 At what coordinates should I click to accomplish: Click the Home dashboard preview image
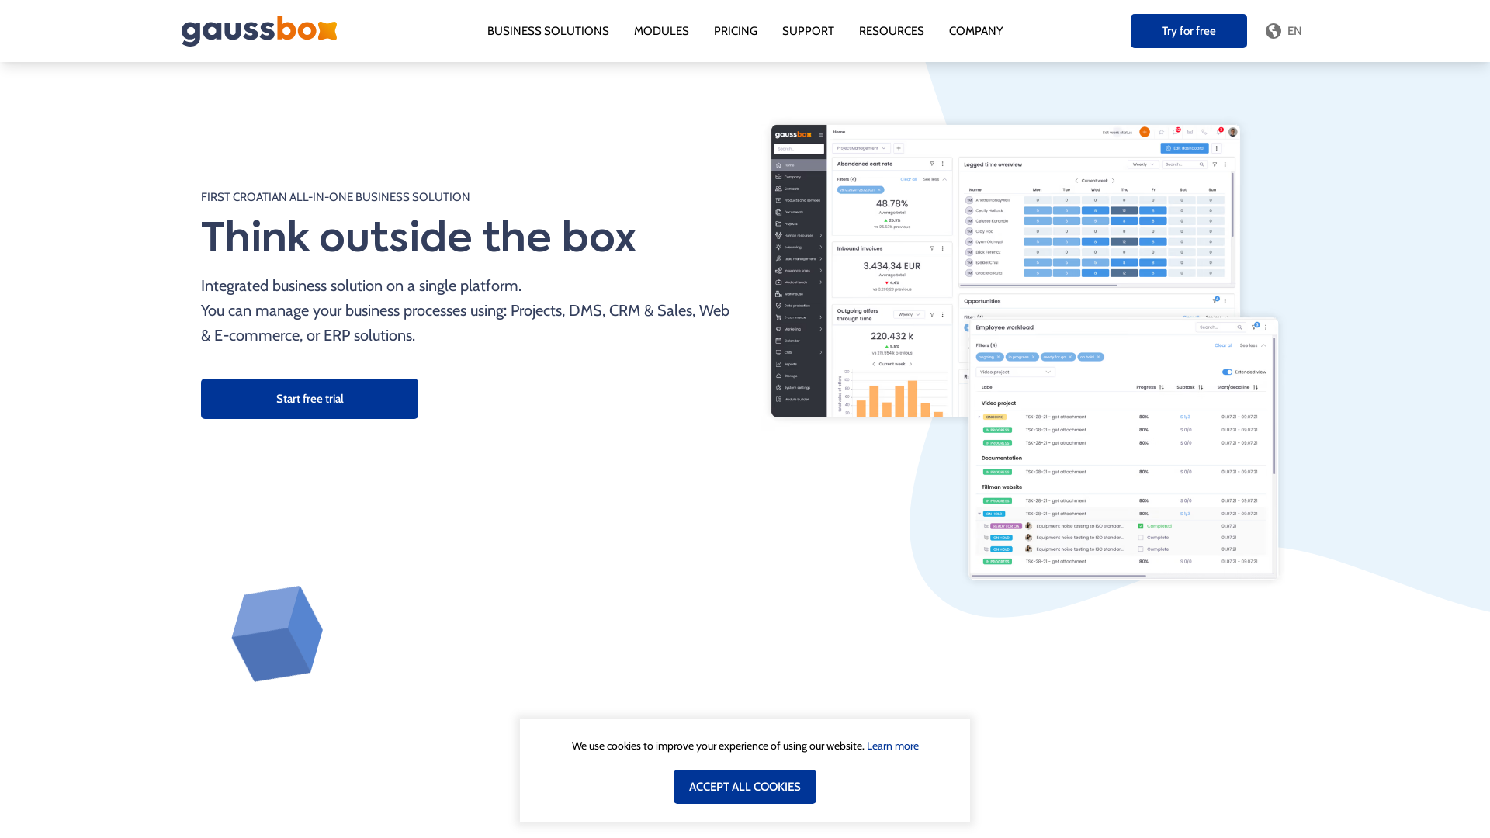coord(1006,271)
